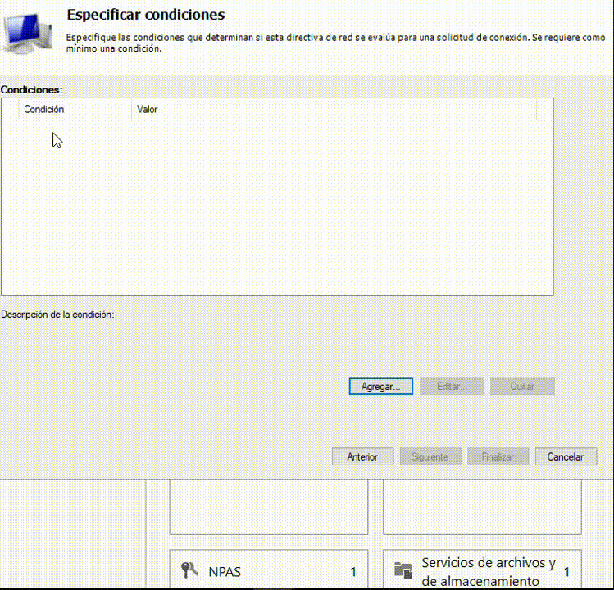The height and width of the screenshot is (590, 614).
Task: Open the NPAS role tile title
Action: pos(225,572)
